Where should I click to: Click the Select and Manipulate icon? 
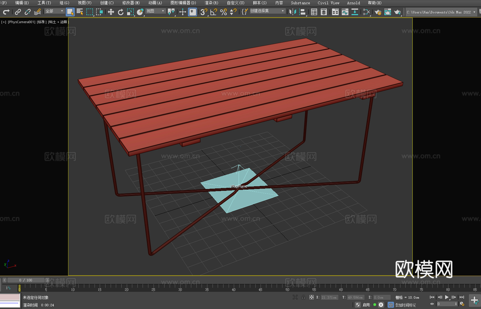[x=183, y=12]
